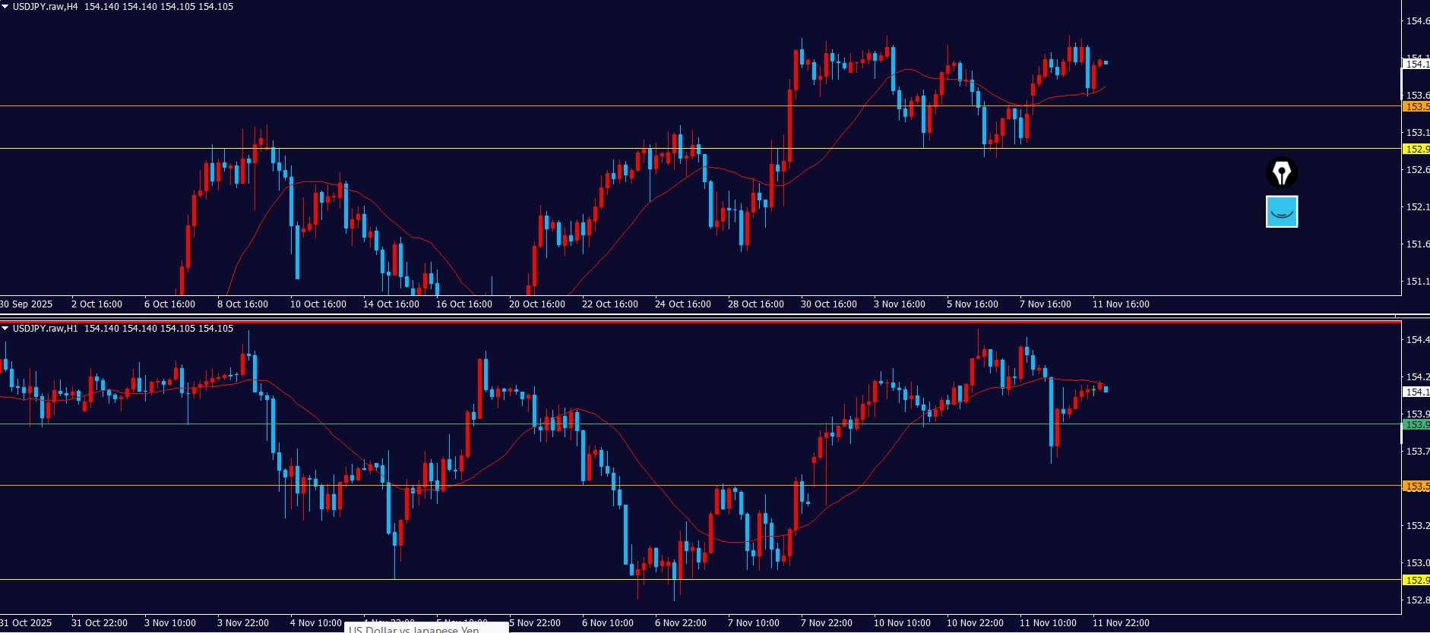The image size is (1430, 633).
Task: Select the yellow 152.9 price tag on H4 chart
Action: tap(1416, 150)
